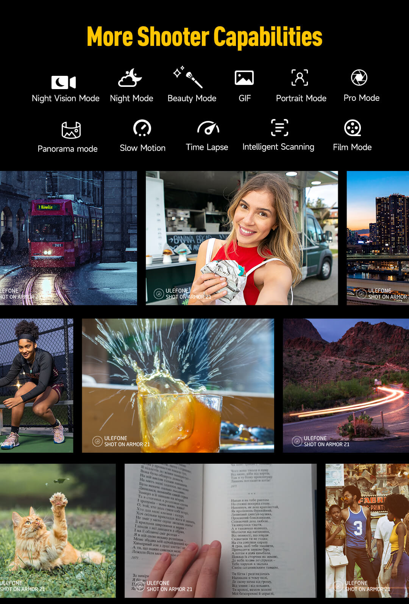Image resolution: width=409 pixels, height=604 pixels.
Task: Click the More Shooter Capabilities heading
Action: point(204,37)
